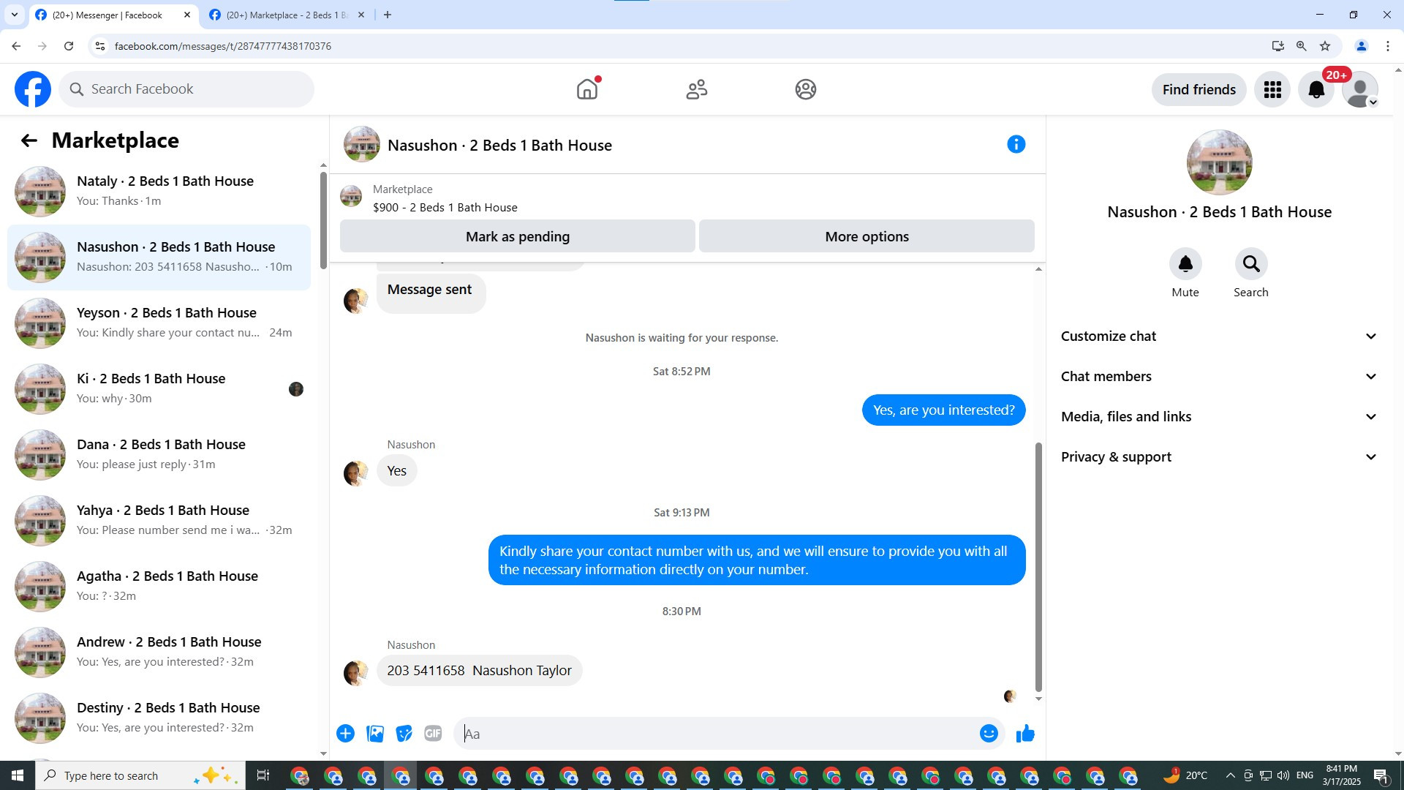Open Nasushon chat header title

click(499, 146)
